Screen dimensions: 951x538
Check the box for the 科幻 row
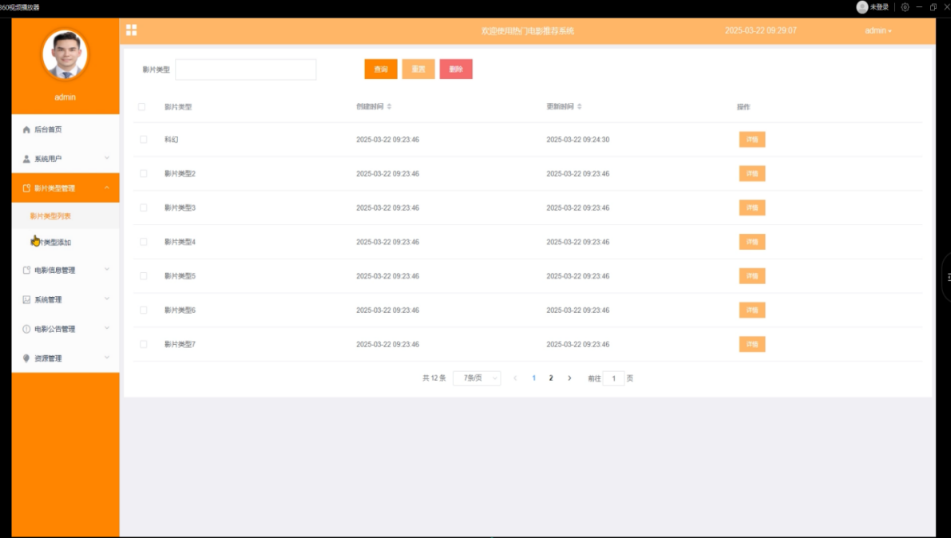[x=144, y=140]
